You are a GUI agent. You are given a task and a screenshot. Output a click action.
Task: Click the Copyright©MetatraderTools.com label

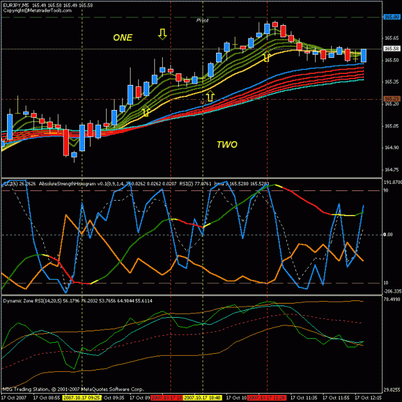(37, 10)
